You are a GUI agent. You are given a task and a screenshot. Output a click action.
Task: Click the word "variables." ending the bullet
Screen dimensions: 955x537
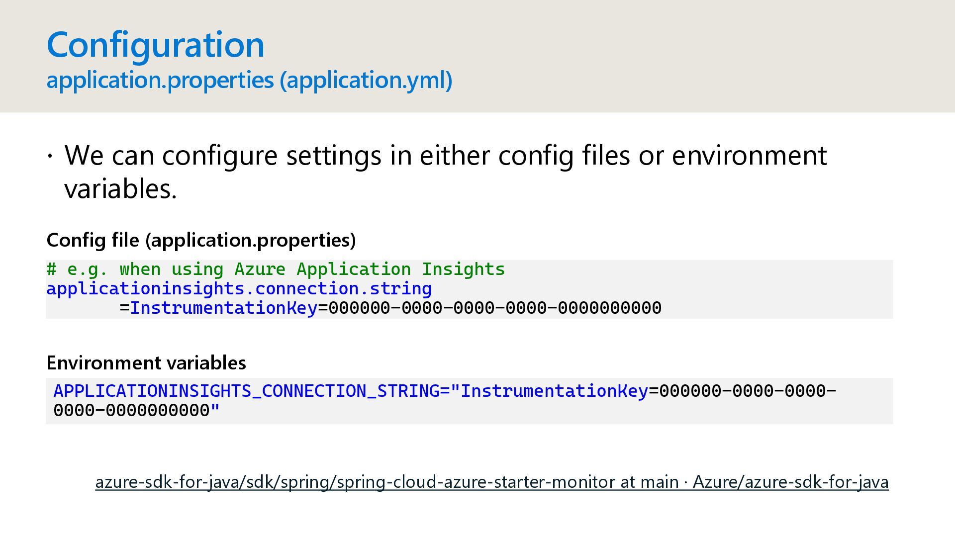pyautogui.click(x=121, y=189)
